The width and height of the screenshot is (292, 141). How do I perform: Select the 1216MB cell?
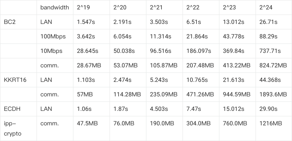click(271, 123)
